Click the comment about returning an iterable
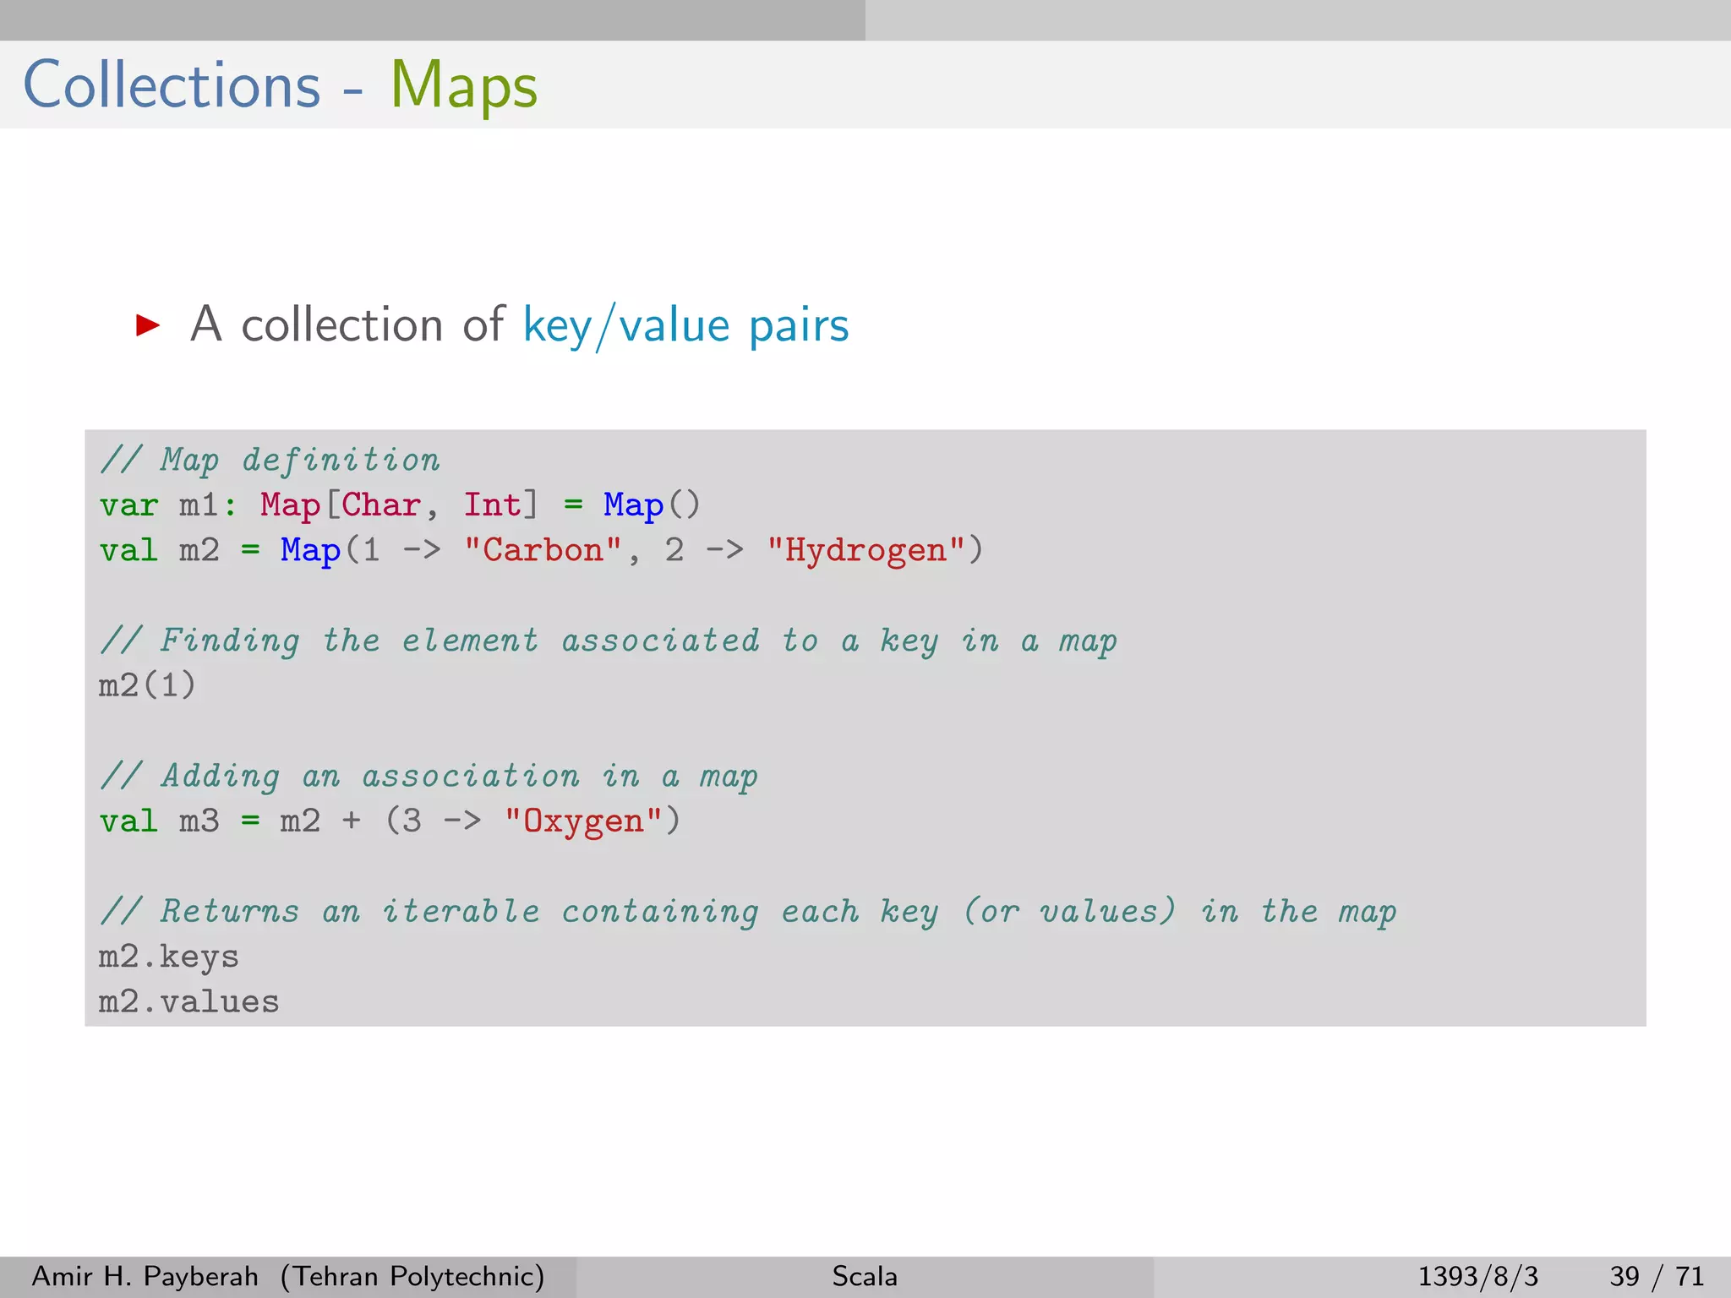The image size is (1731, 1298). tap(748, 912)
